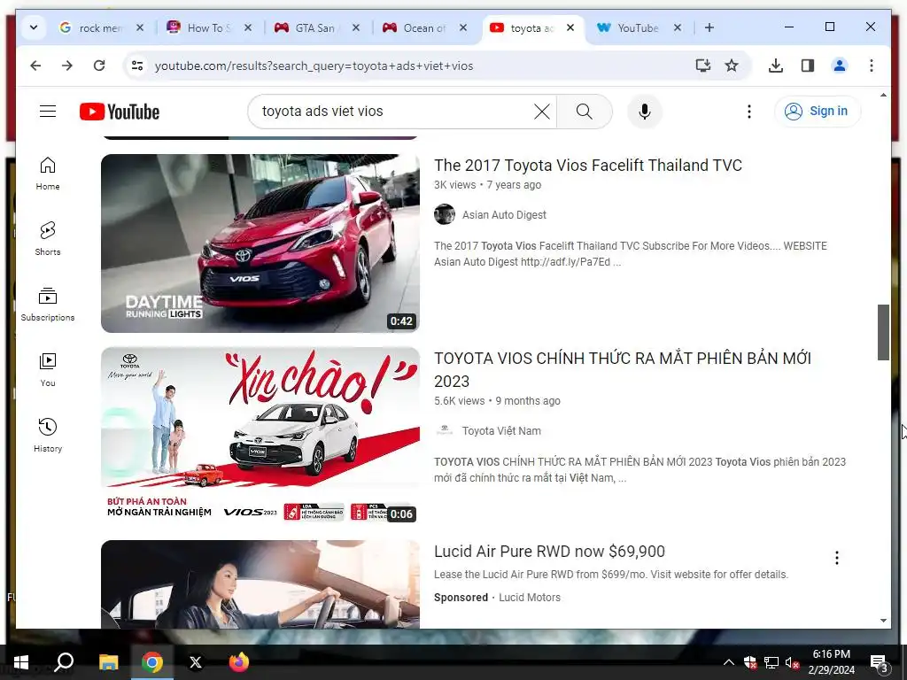This screenshot has height=680, width=907.
Task: Clear the search query with X
Action: click(x=541, y=111)
